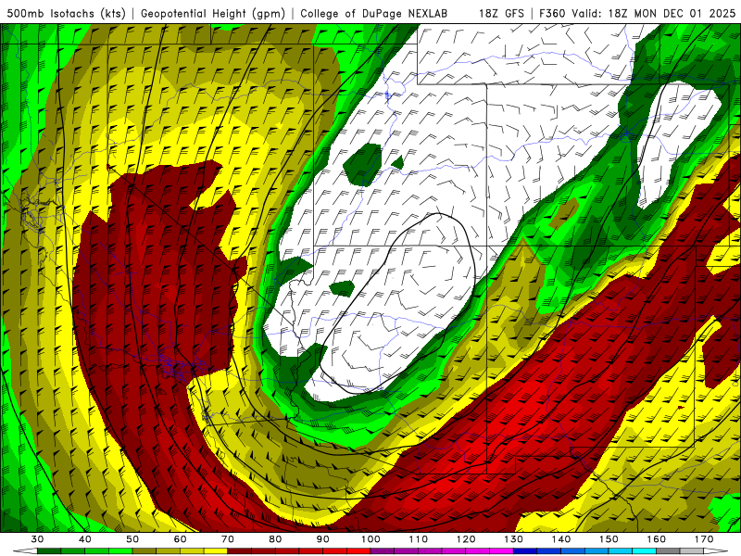Click the "College of DuPage NEXLAB" header text
Viewport: 741px width, 556px height.
(x=373, y=13)
